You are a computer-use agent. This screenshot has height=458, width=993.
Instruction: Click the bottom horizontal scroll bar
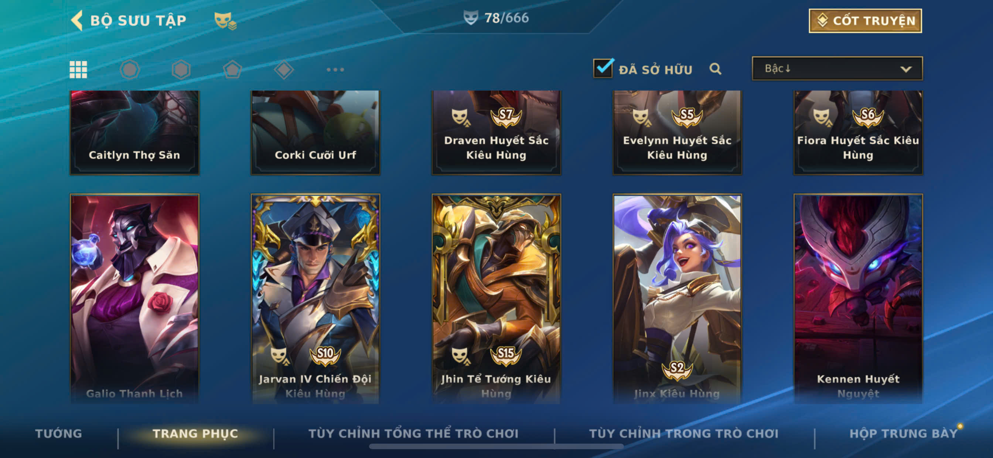pos(496,447)
